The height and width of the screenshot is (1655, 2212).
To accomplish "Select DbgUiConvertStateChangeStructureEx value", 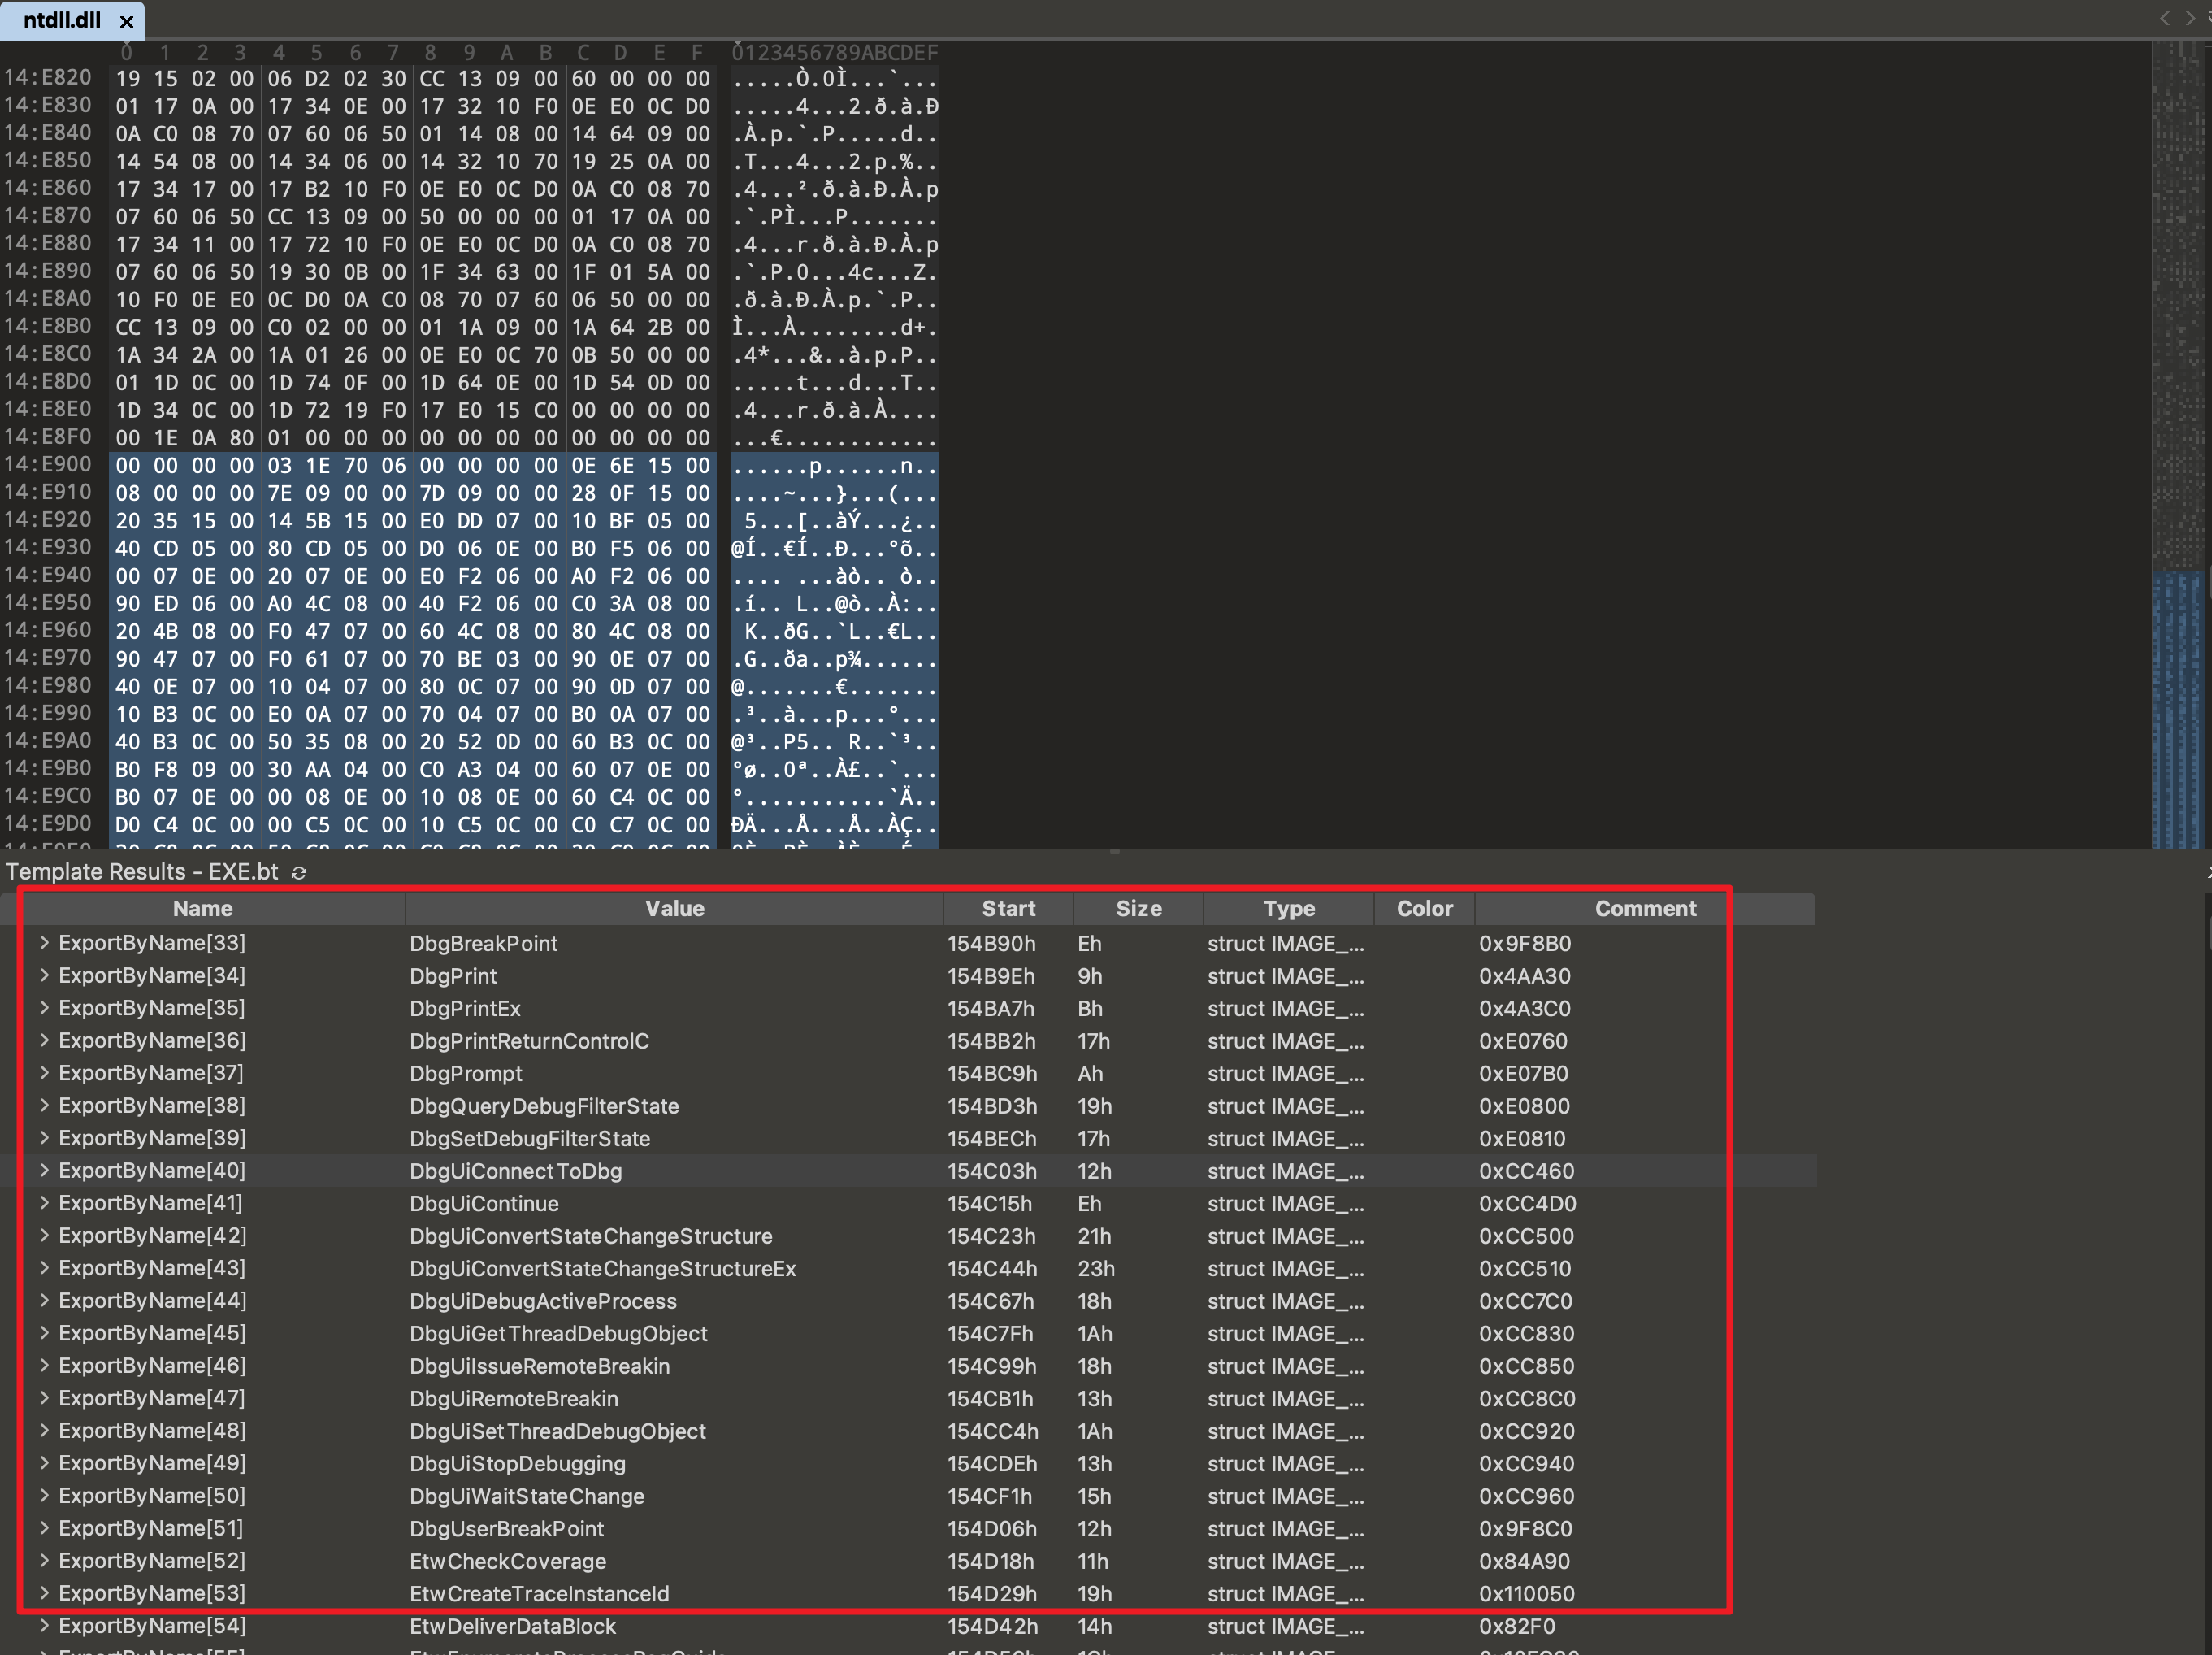I will point(602,1269).
